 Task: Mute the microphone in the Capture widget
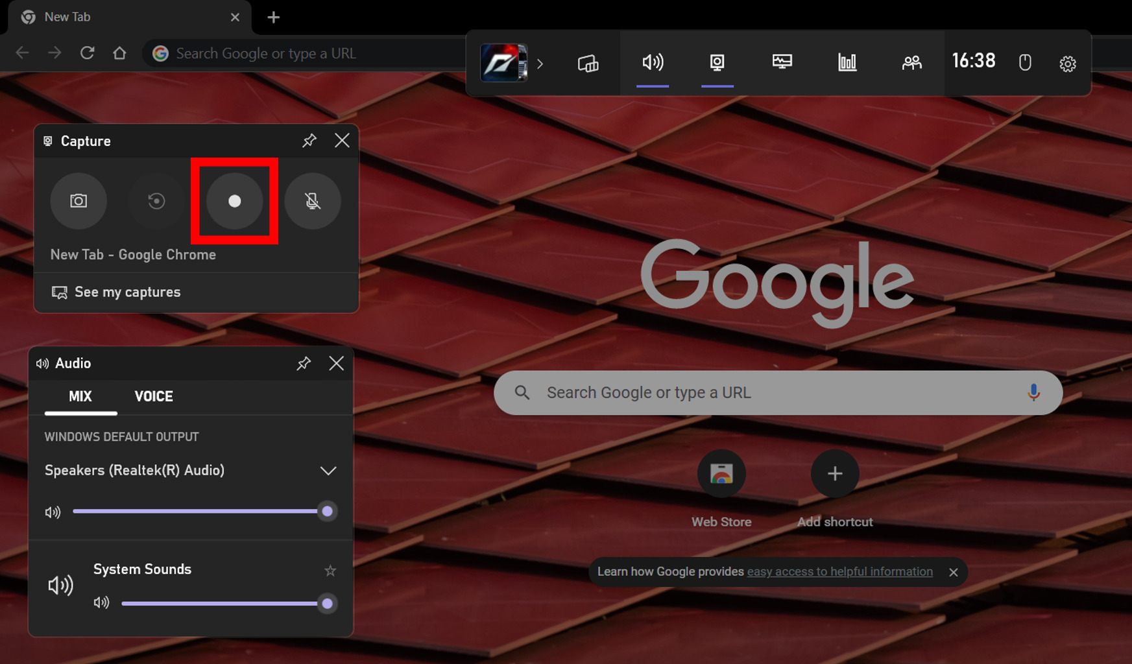tap(313, 201)
